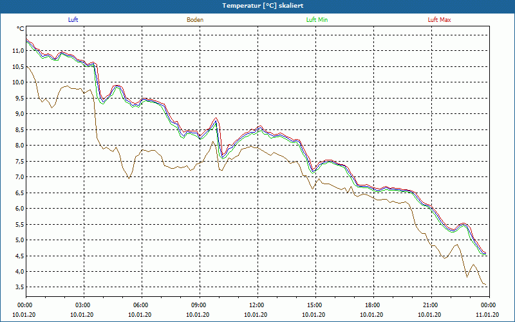Image resolution: width=515 pixels, height=322 pixels.
Task: Click the 03:00 time axis label
Action: point(82,305)
